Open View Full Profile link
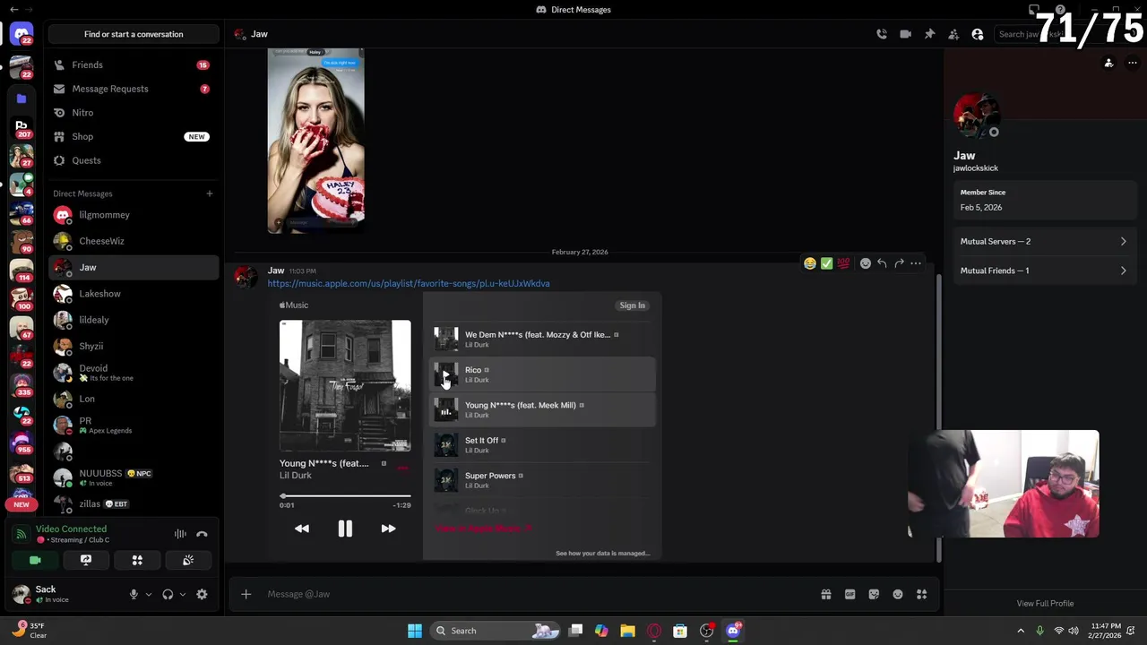Screen dimensions: 1147x645 pyautogui.click(x=1045, y=603)
